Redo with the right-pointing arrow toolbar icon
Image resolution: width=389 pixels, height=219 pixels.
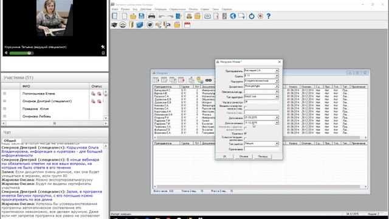170,16
